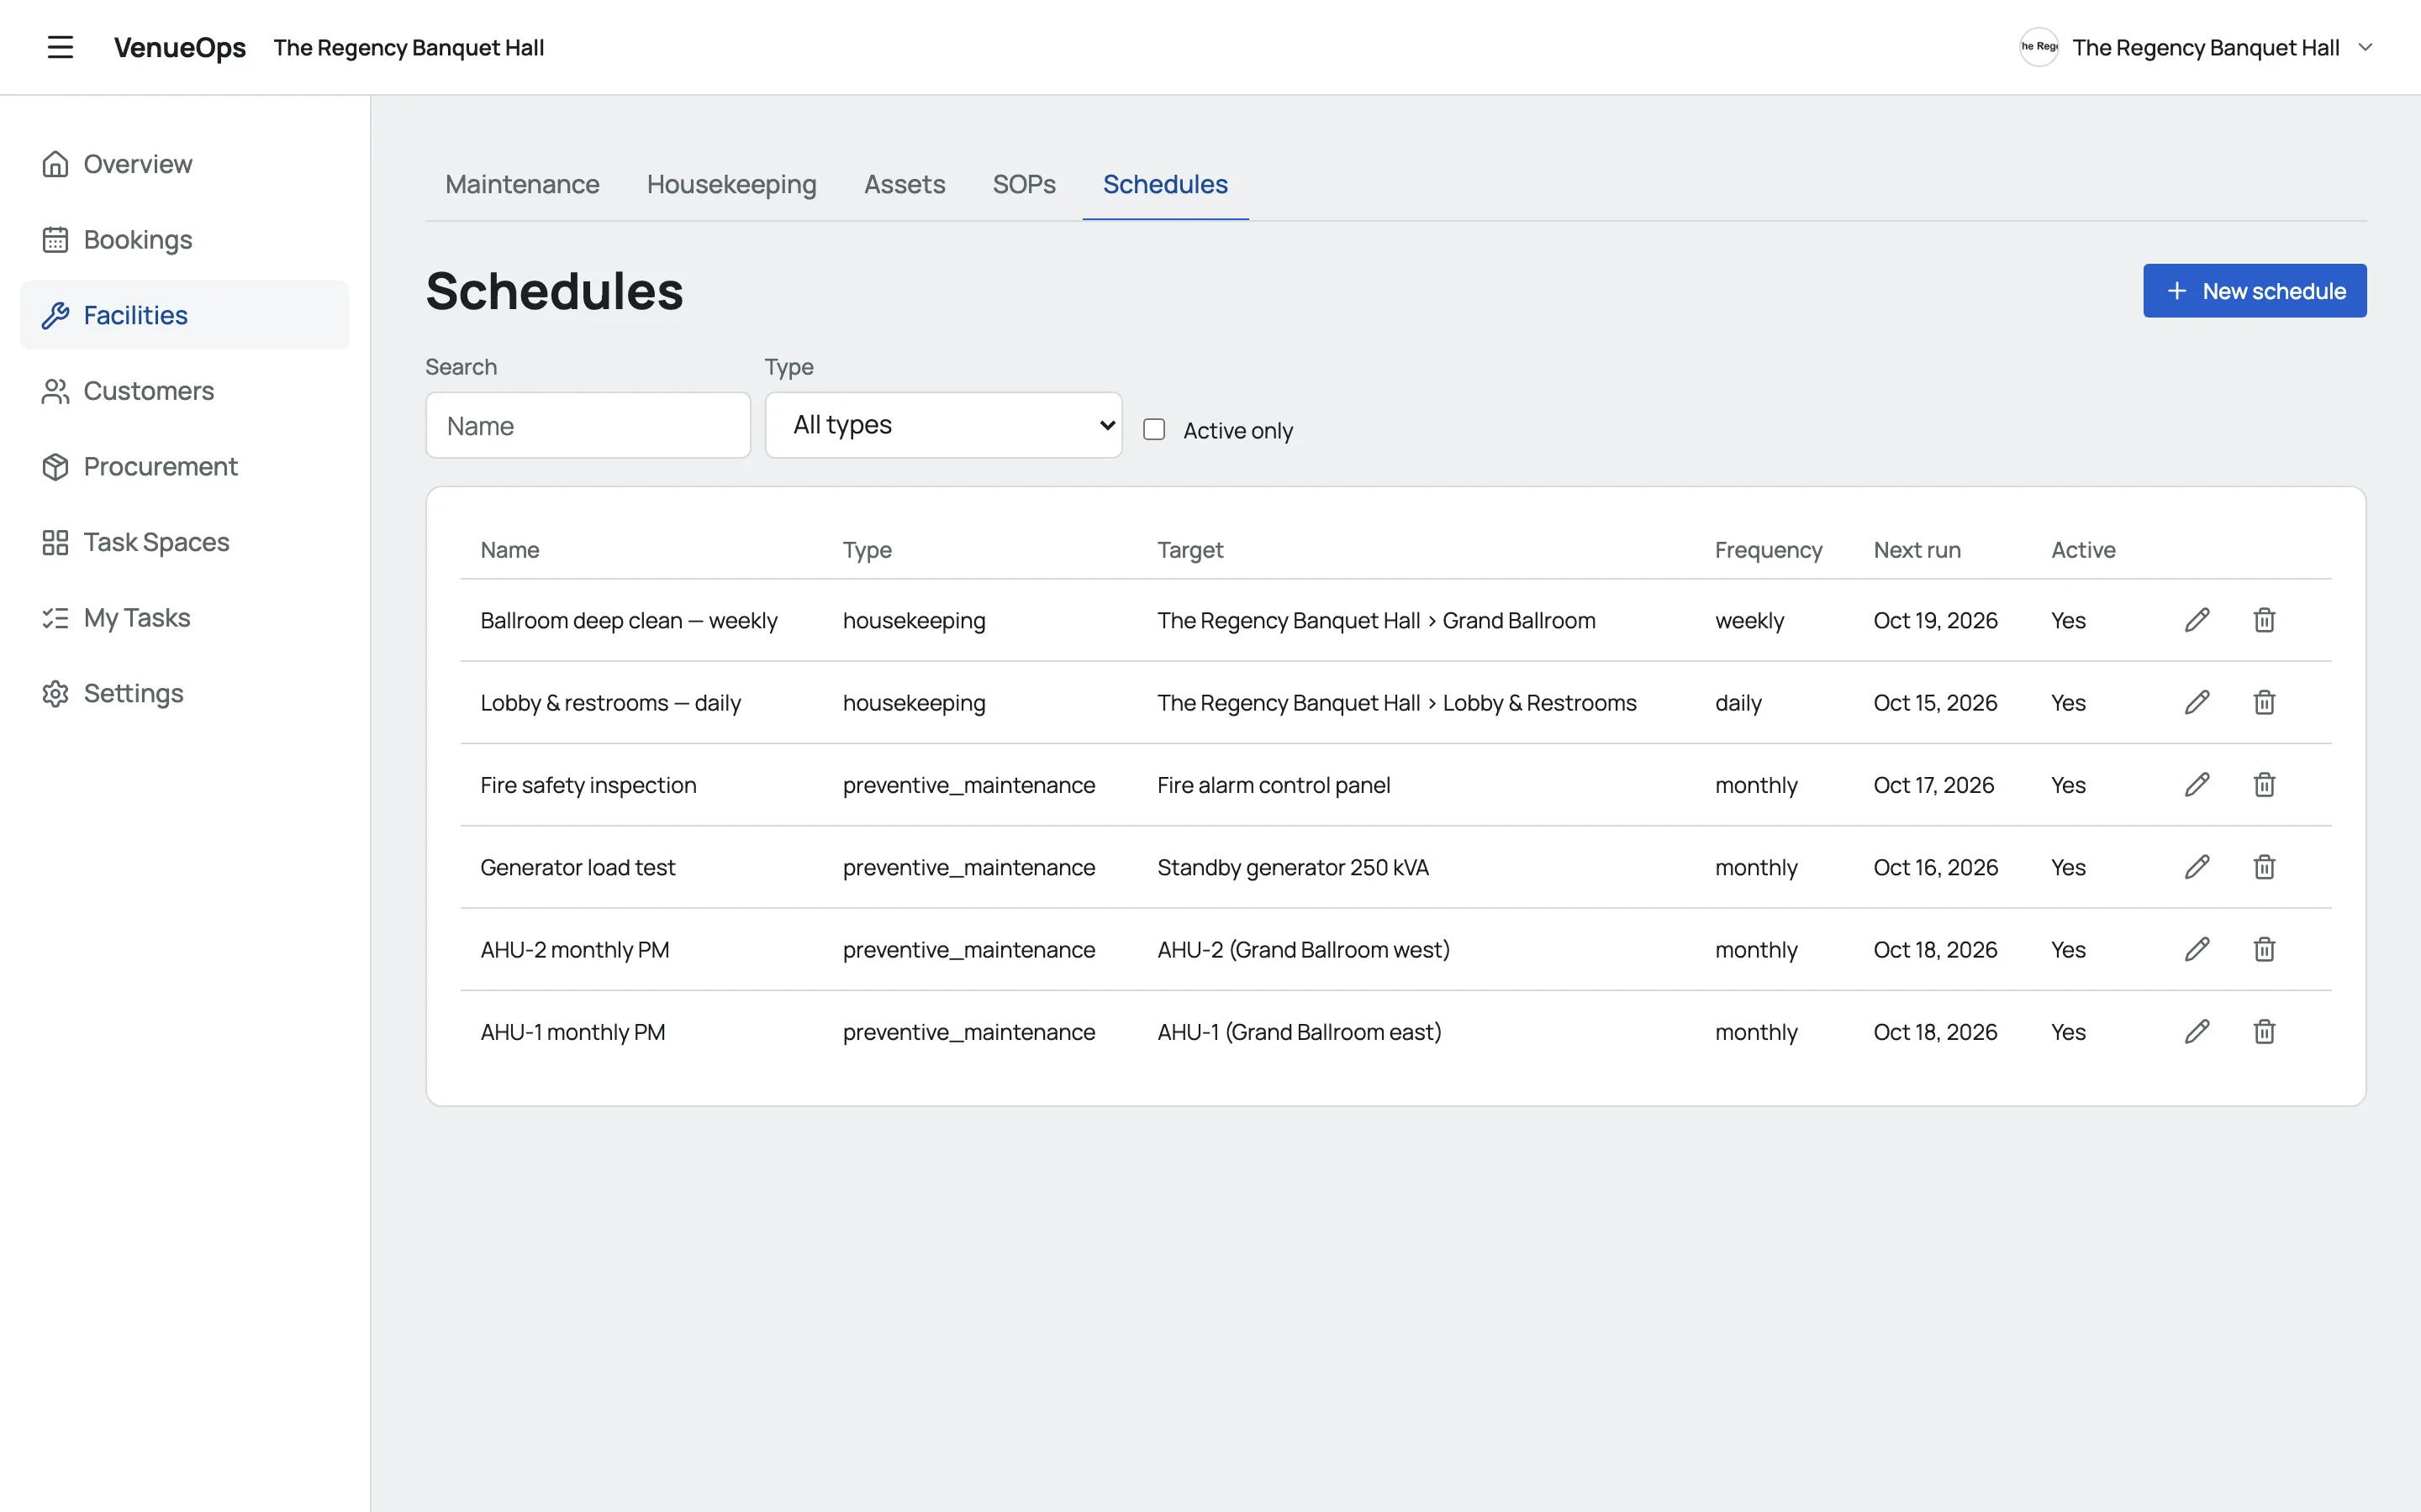Switch to the Maintenance tab
Screen dimensions: 2421x1512
pos(522,184)
